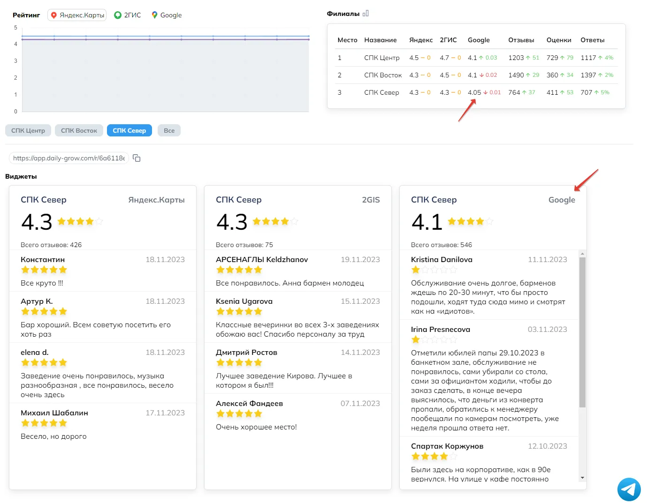Sort table by Google column header
Screen dimensions: 647x504
pos(479,40)
